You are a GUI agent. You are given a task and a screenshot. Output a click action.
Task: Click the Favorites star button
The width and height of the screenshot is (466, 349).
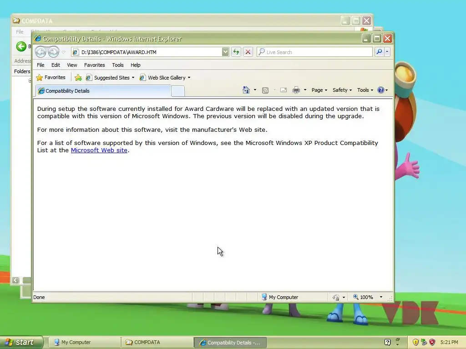click(x=51, y=77)
